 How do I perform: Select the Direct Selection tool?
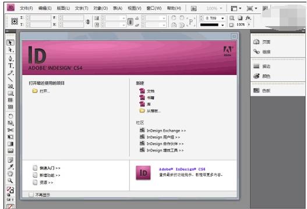tap(10, 50)
